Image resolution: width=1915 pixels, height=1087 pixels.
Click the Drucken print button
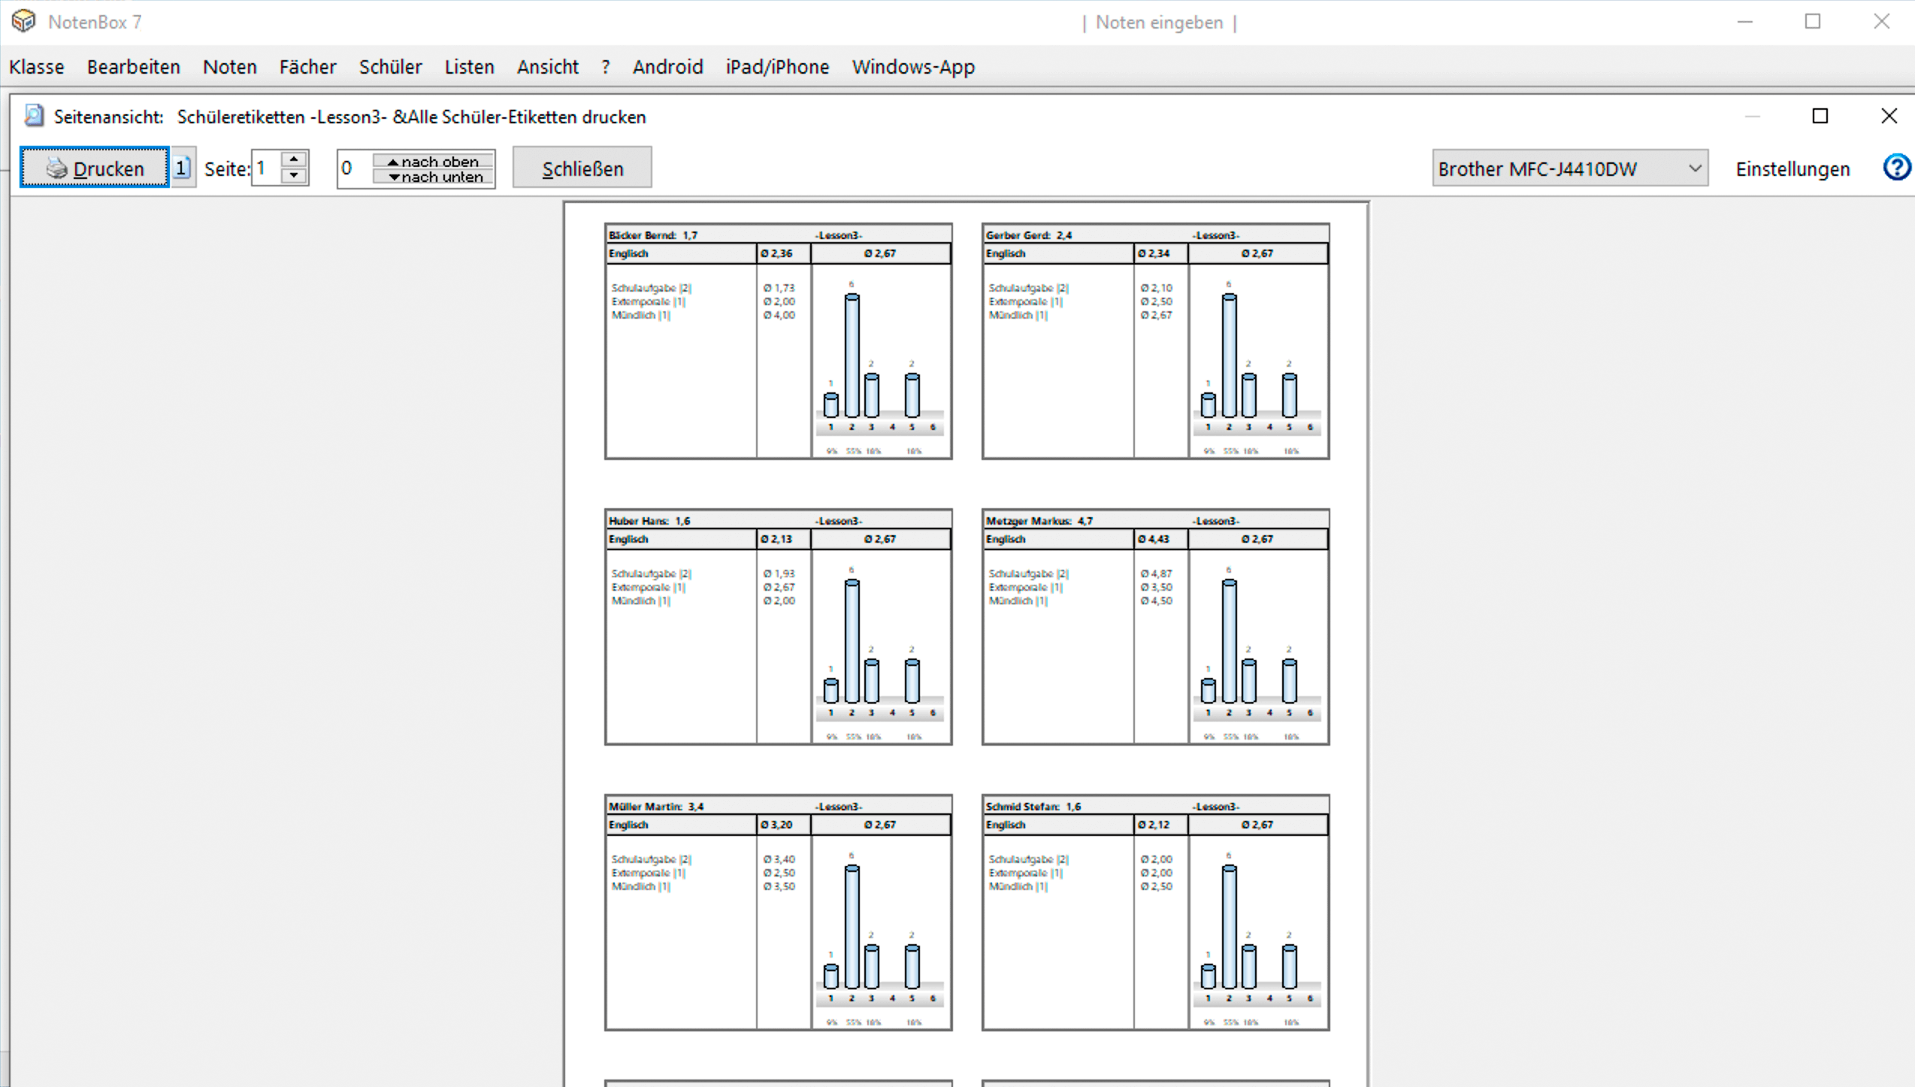tap(94, 168)
